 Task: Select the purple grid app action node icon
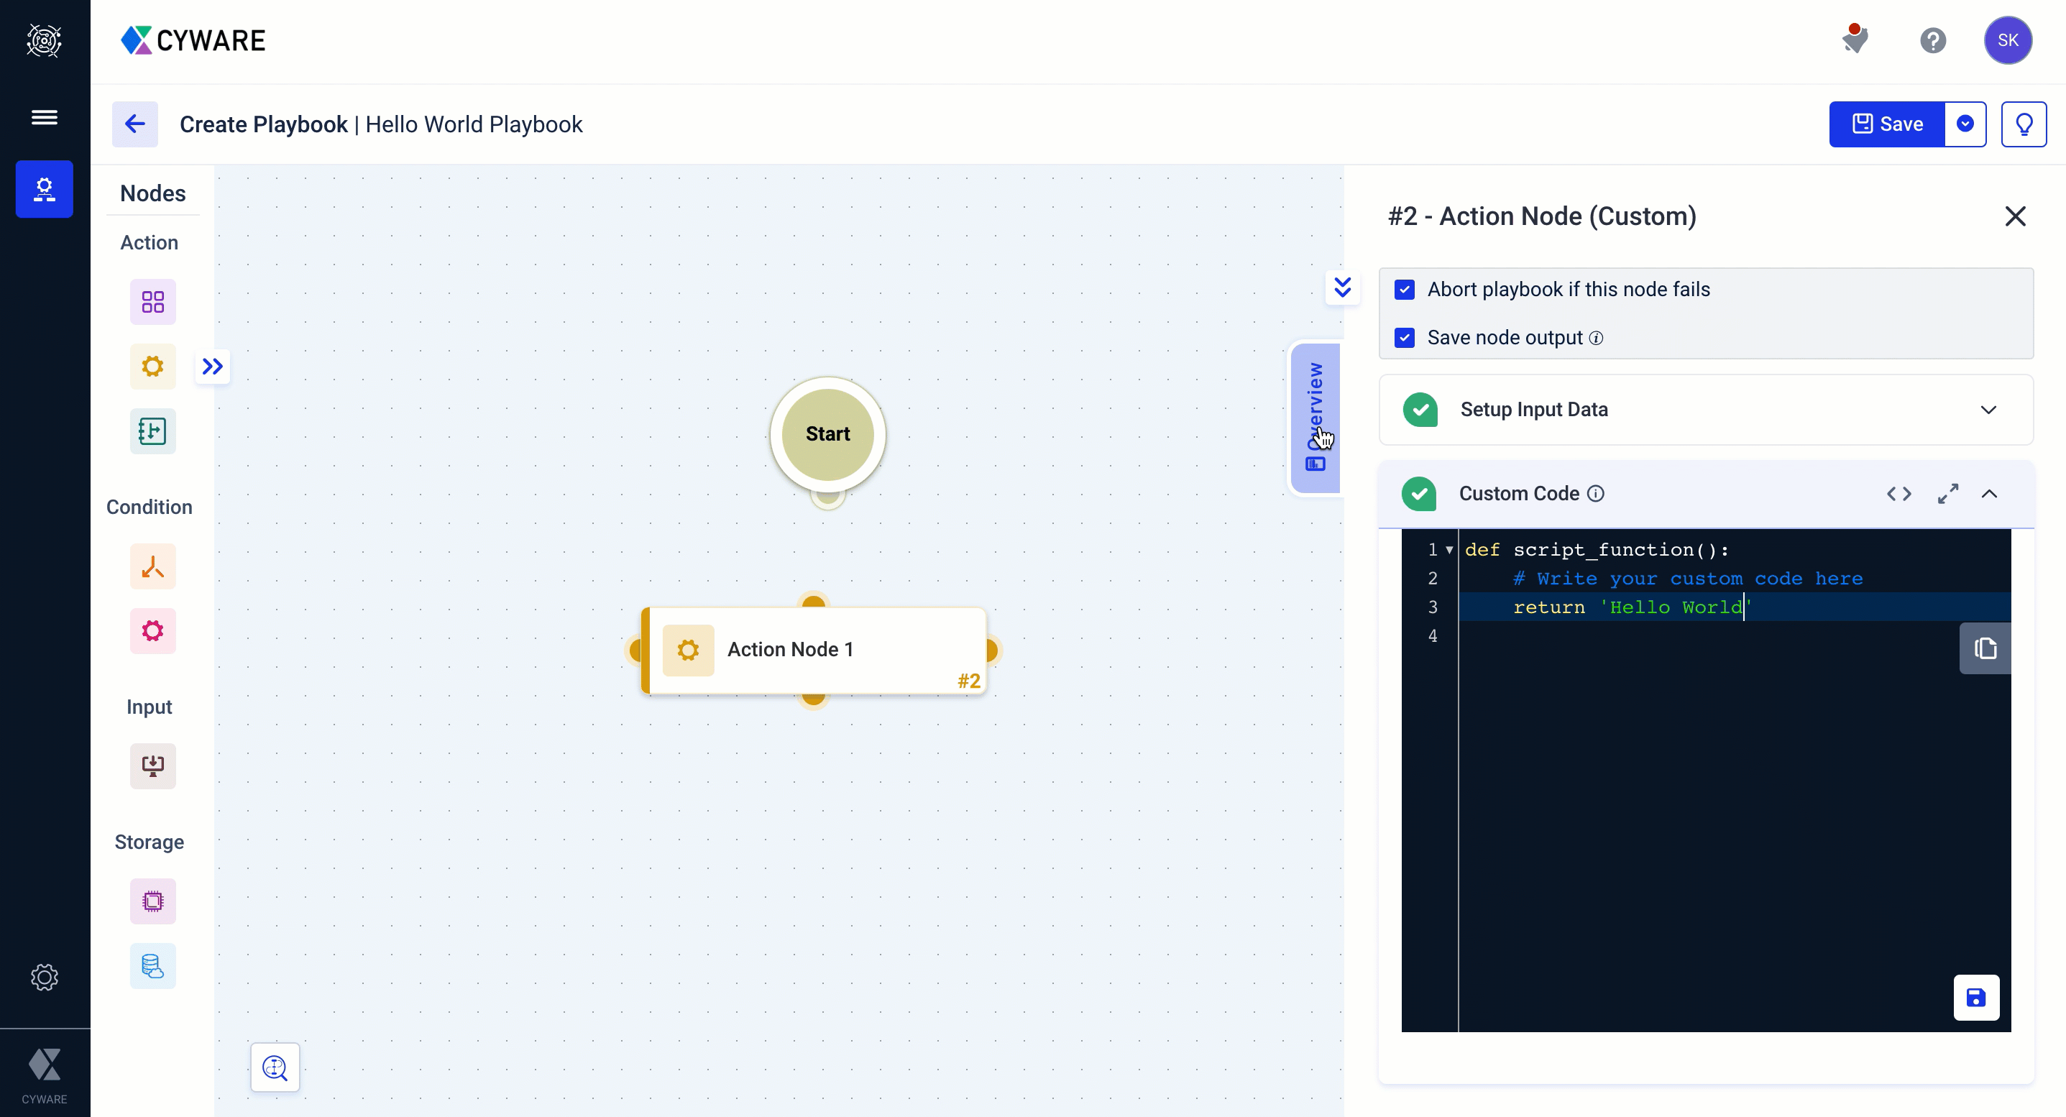tap(152, 301)
